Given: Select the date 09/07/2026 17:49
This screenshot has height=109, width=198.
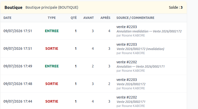Looking at the screenshot, I should coord(18,66).
